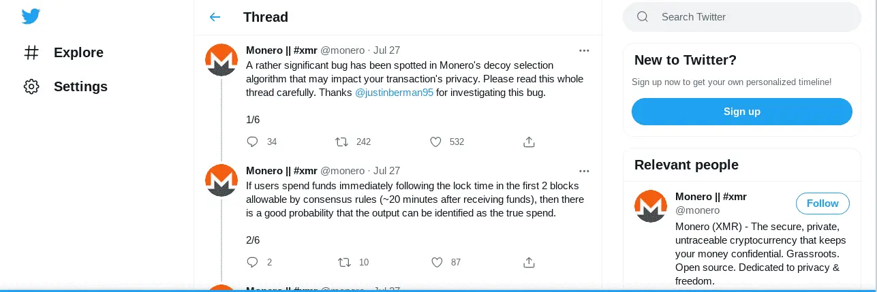Viewport: 877px width, 292px height.
Task: Click the Sign up button
Action: click(741, 112)
